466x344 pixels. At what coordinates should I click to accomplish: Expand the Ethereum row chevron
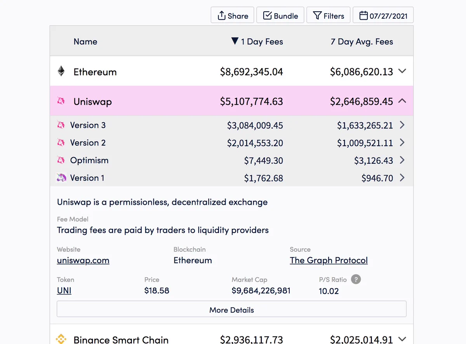click(x=402, y=71)
